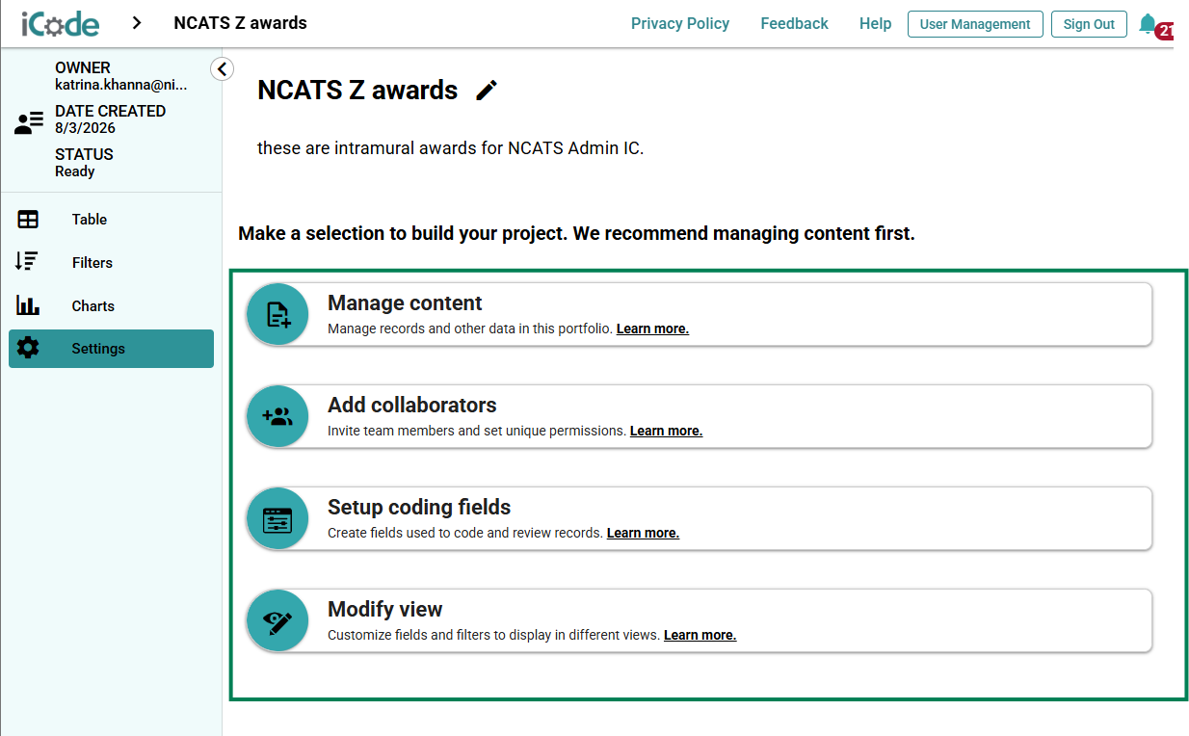Click the breadcrumb chevron arrow after iCode
Viewport: 1189px width, 736px height.
pyautogui.click(x=137, y=23)
